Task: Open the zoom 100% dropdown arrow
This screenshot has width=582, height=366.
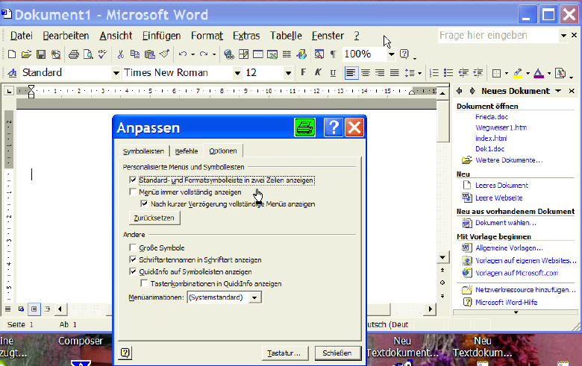Action: click(391, 54)
